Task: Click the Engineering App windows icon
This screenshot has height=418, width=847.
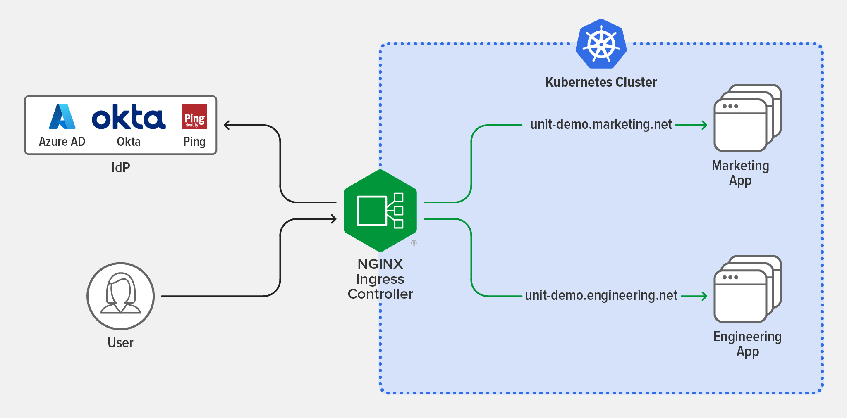Action: click(x=747, y=289)
